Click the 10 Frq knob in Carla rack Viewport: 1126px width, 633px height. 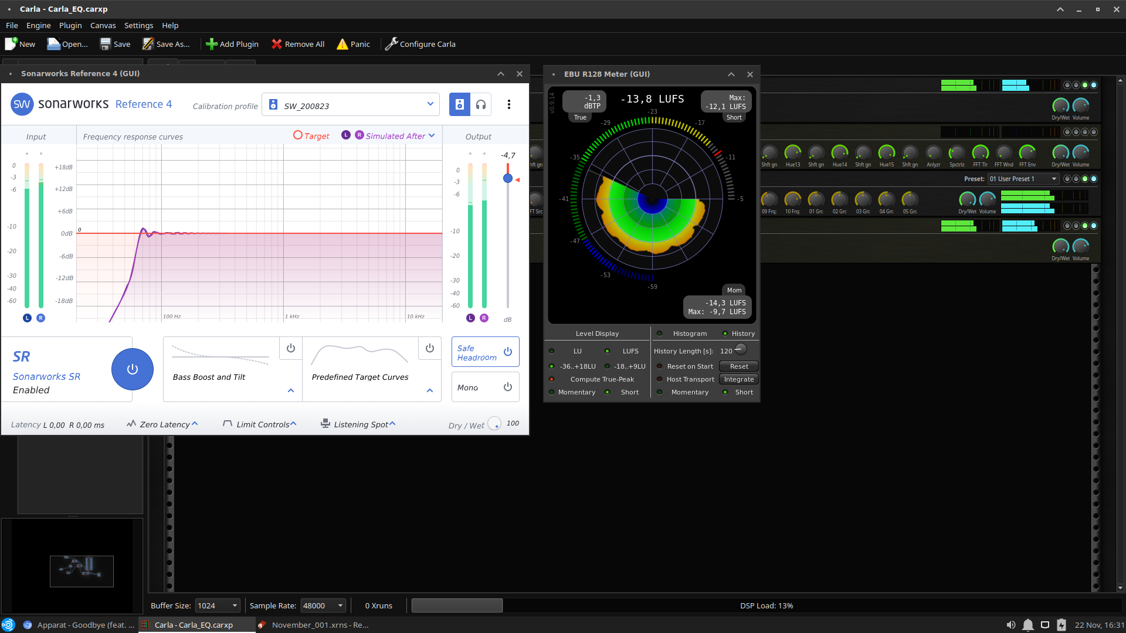[793, 199]
